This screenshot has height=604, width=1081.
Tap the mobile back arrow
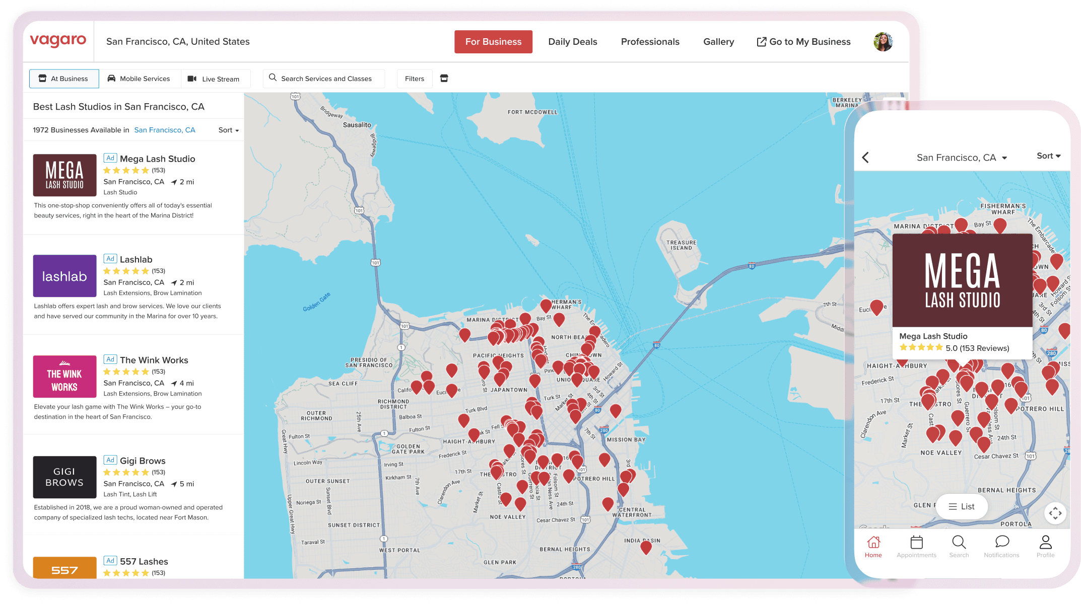865,158
